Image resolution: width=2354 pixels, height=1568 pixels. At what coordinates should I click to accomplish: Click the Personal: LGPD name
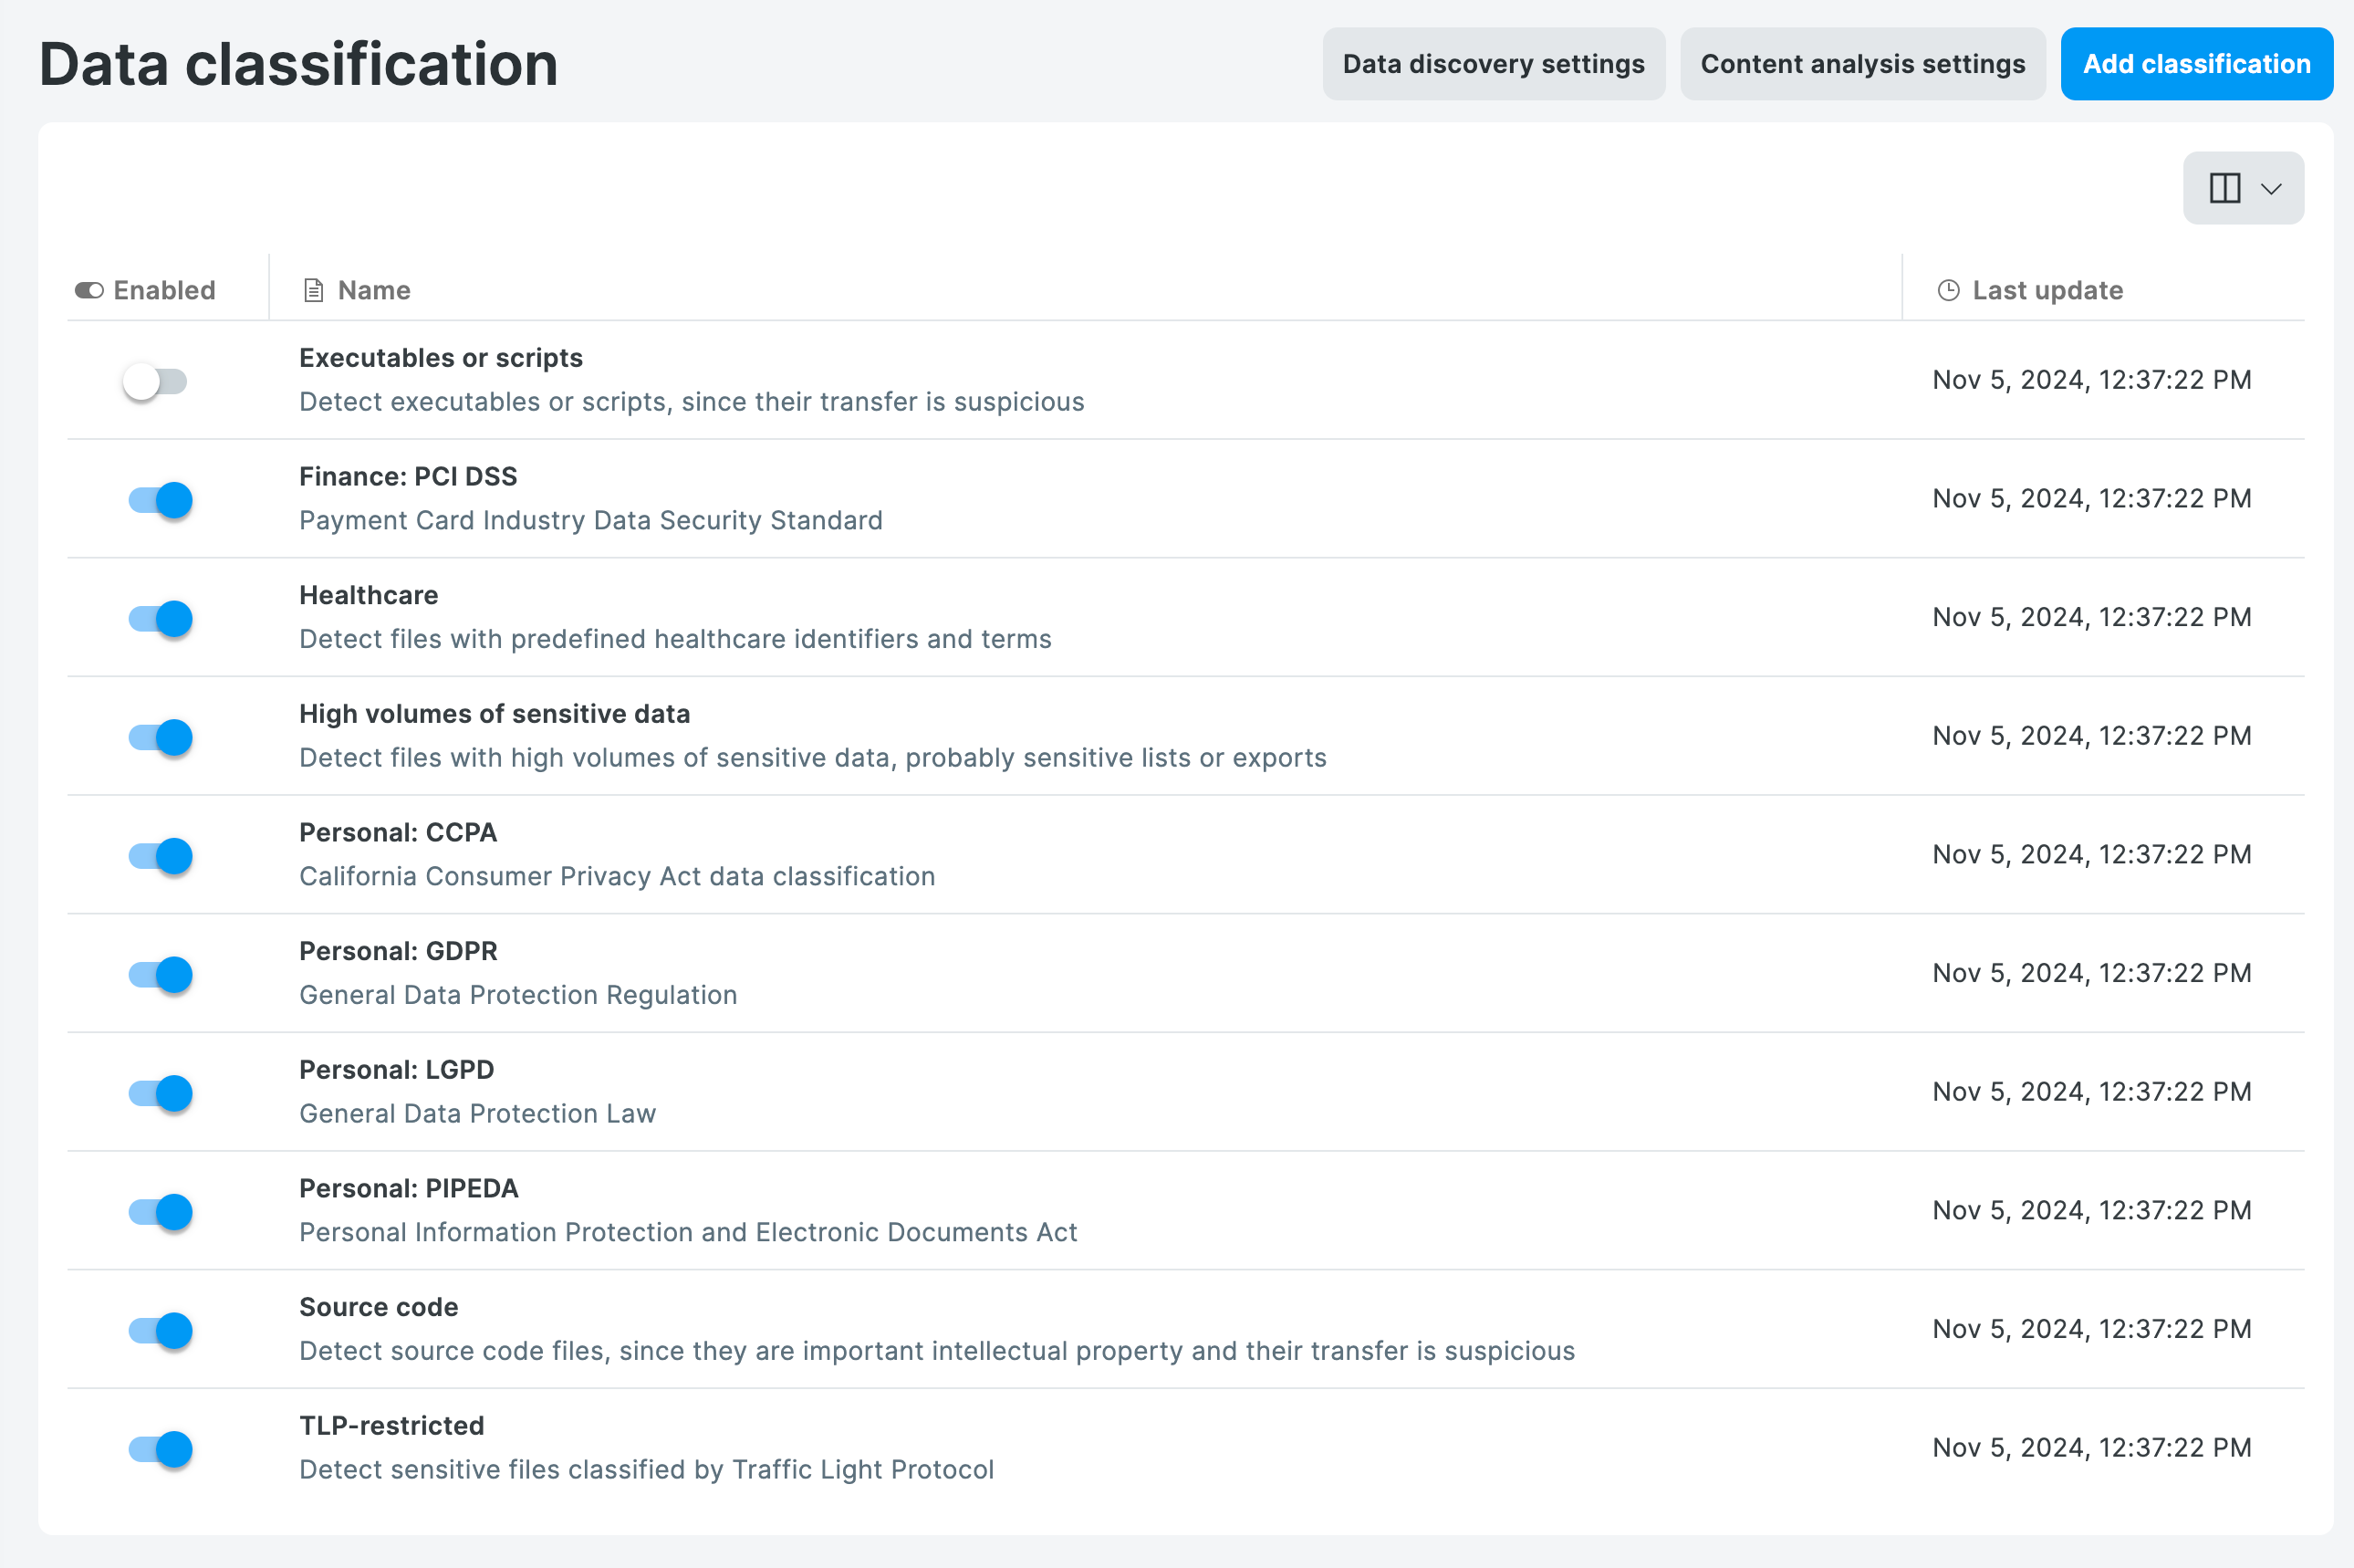(396, 1070)
